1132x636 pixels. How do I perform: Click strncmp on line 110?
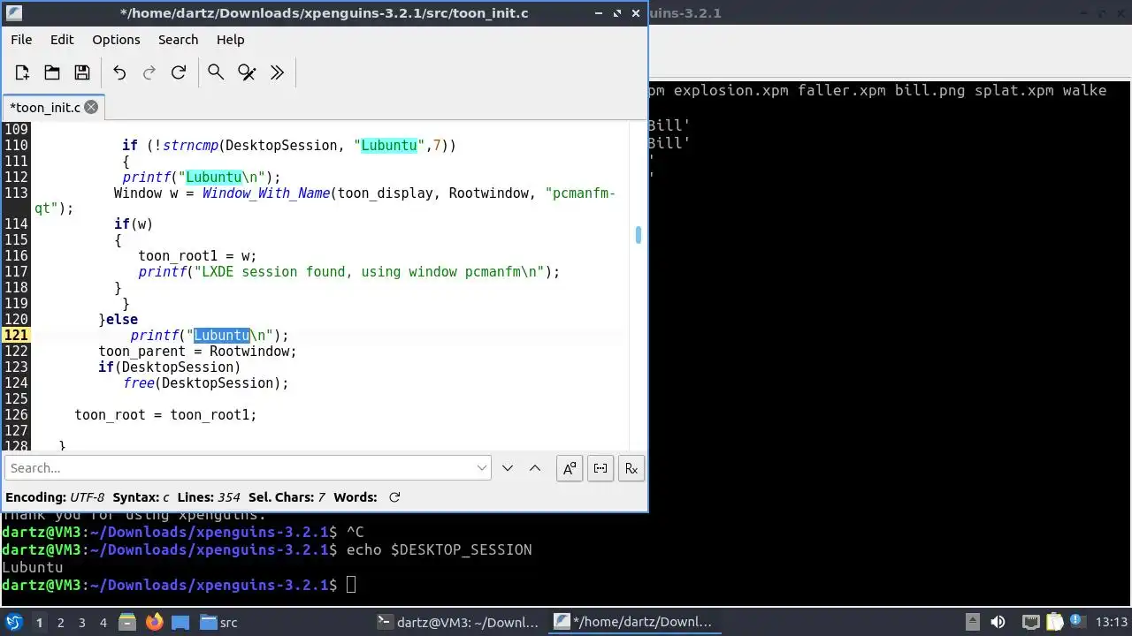click(x=190, y=145)
